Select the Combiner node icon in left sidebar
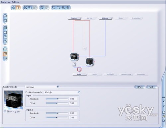This screenshot has width=166, height=128. tap(5, 54)
